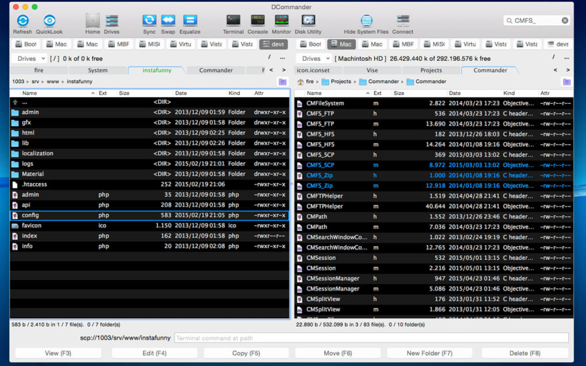Viewport: 586px width, 366px height.
Task: Open the Monitor tool
Action: pyautogui.click(x=282, y=21)
